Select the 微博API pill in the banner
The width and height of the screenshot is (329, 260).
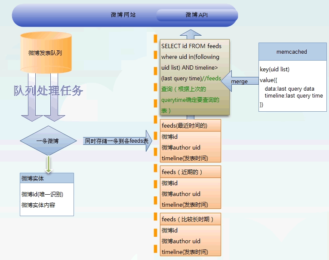point(197,15)
